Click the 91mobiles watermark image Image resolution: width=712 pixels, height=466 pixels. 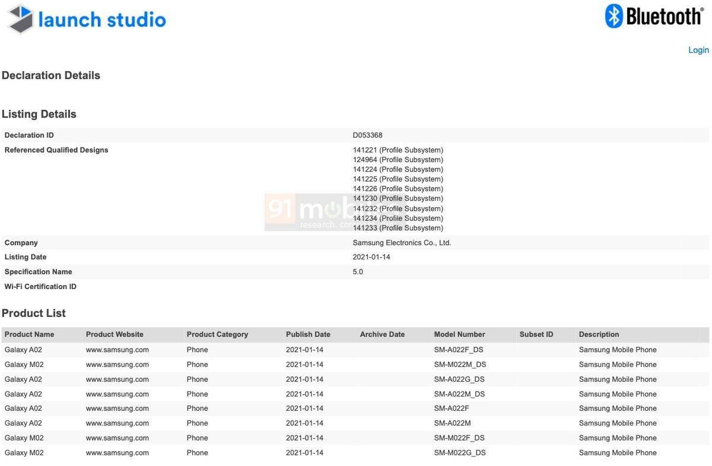pos(309,212)
